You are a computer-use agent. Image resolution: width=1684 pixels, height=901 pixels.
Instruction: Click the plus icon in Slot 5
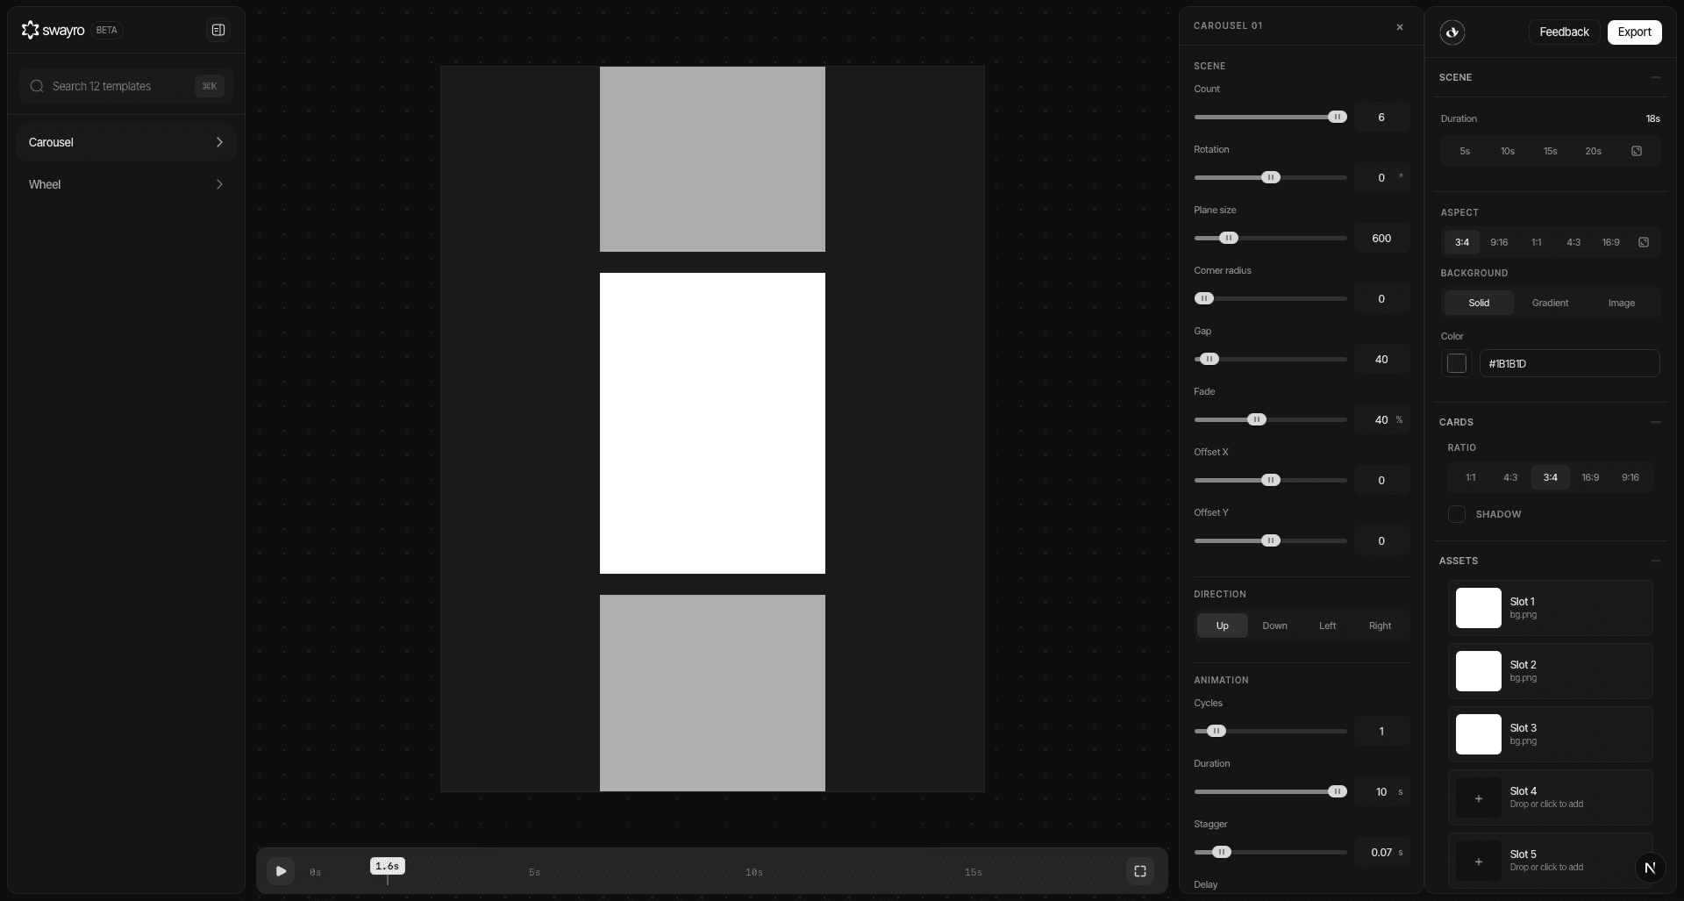pos(1479,862)
